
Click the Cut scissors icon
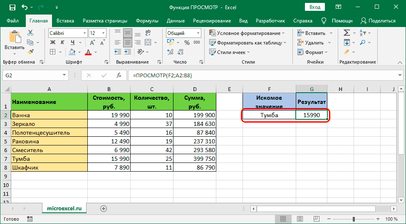pos(30,33)
